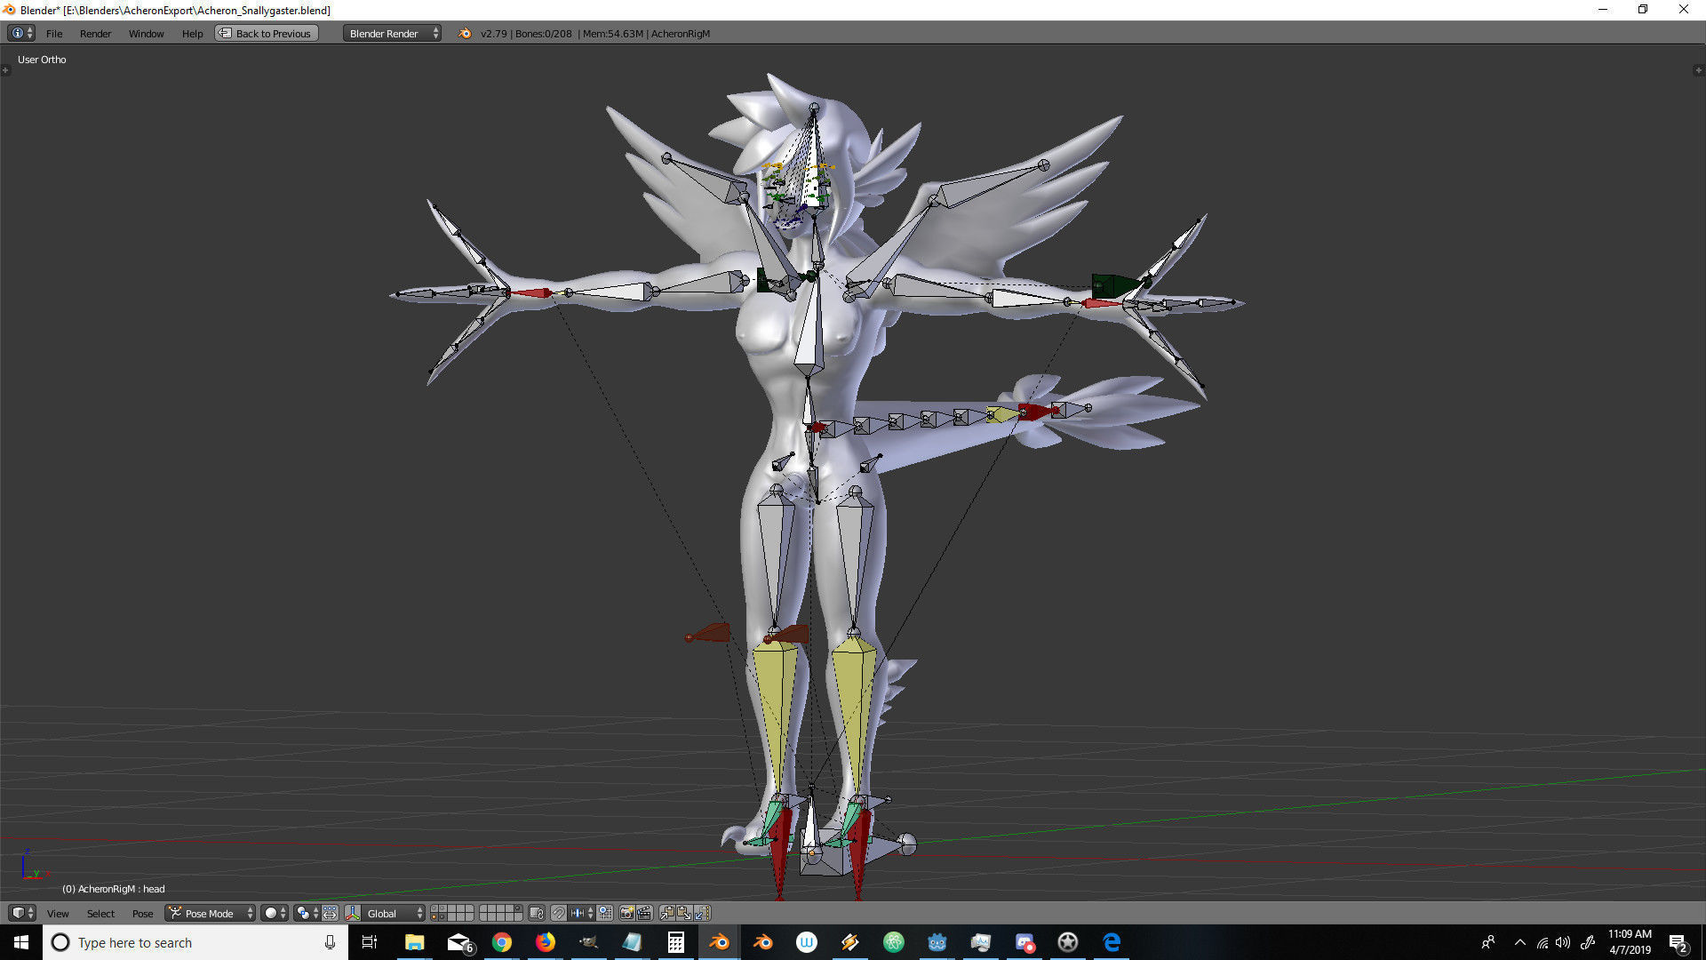The image size is (1706, 960).
Task: Click the paste pose icon
Action: tap(684, 913)
